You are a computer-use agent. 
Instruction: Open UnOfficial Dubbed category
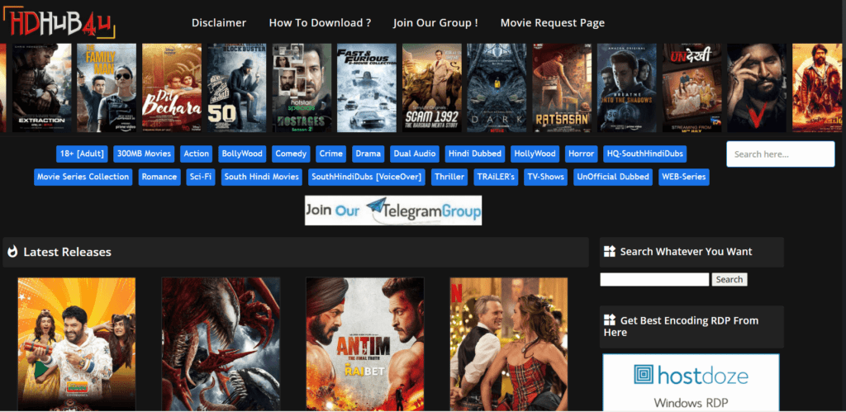[613, 177]
